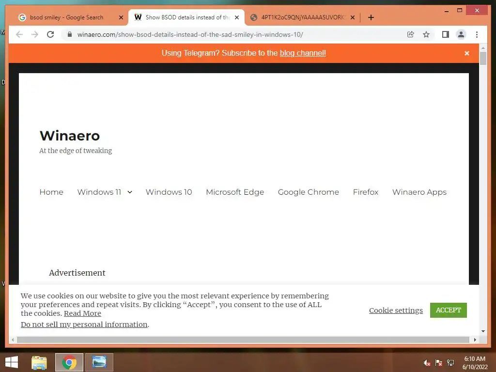Switch to the bsod smiley Google Search tab

coord(66,17)
